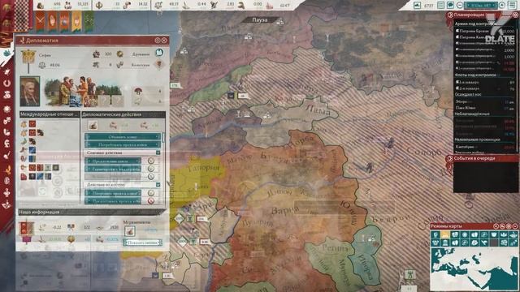Decrease game speed with minus button

tap(460, 6)
